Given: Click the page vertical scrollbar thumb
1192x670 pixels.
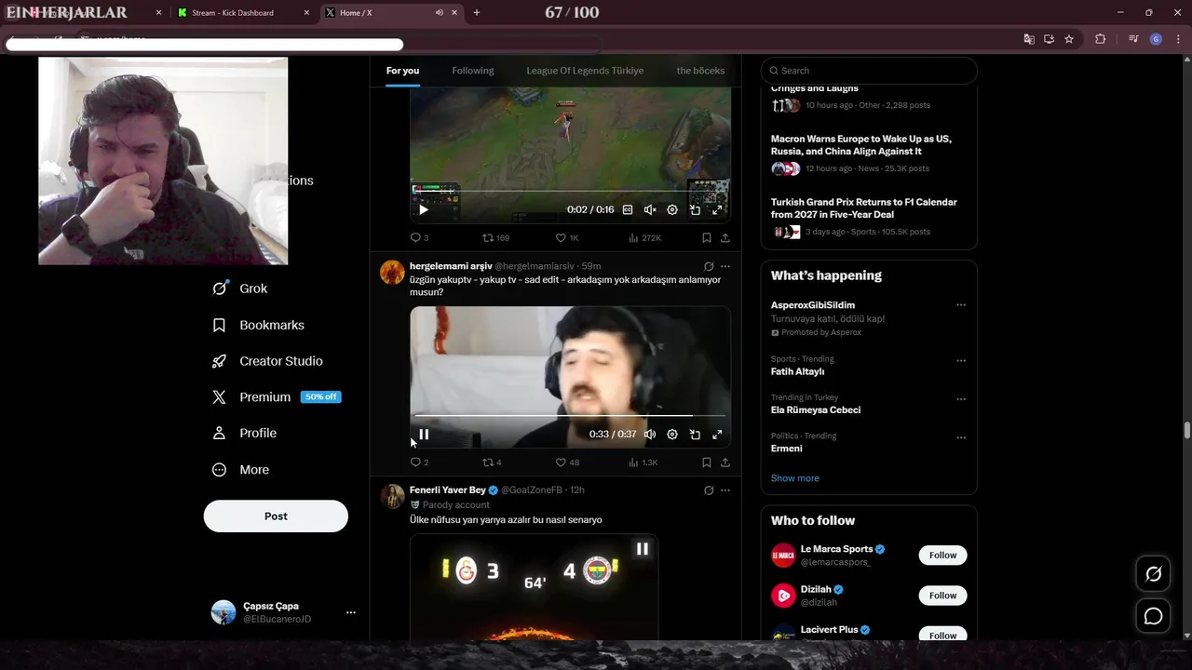Looking at the screenshot, I should click(1186, 430).
